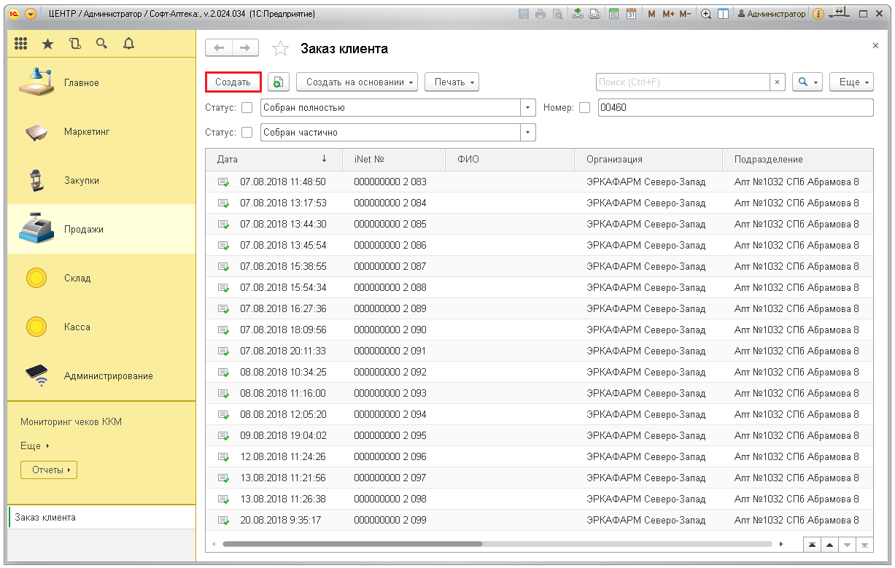Toggle the Номер filter checkbox

point(584,108)
